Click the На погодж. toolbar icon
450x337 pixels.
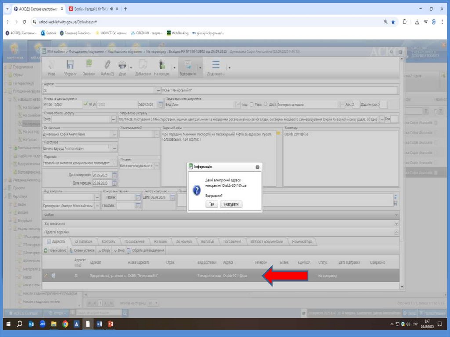[162, 65]
